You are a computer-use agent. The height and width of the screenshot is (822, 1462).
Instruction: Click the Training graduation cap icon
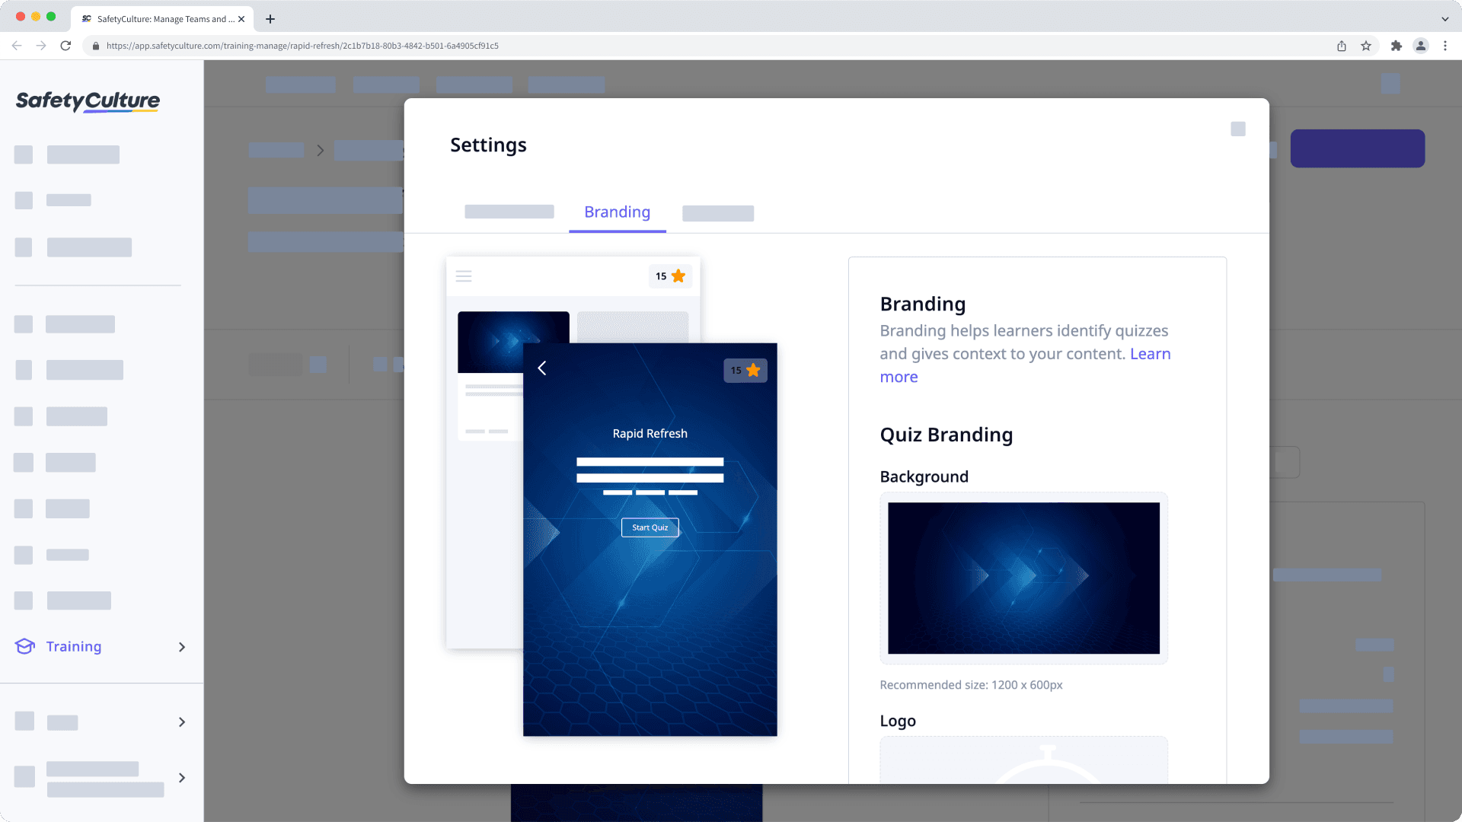pyautogui.click(x=24, y=646)
